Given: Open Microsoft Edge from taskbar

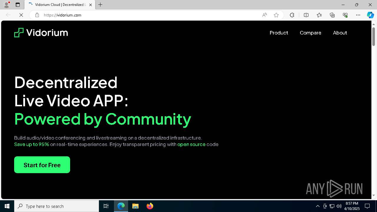Looking at the screenshot, I should click(x=121, y=206).
